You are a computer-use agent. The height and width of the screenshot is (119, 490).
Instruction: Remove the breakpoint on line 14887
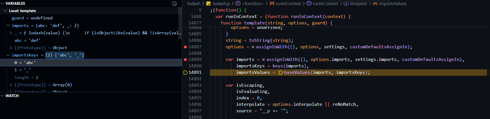click(185, 47)
